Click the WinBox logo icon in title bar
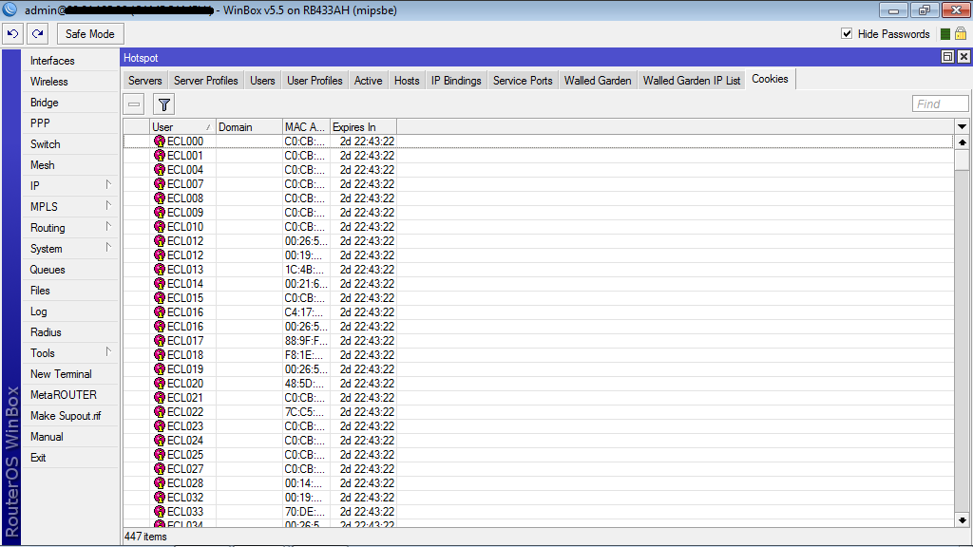 10,9
